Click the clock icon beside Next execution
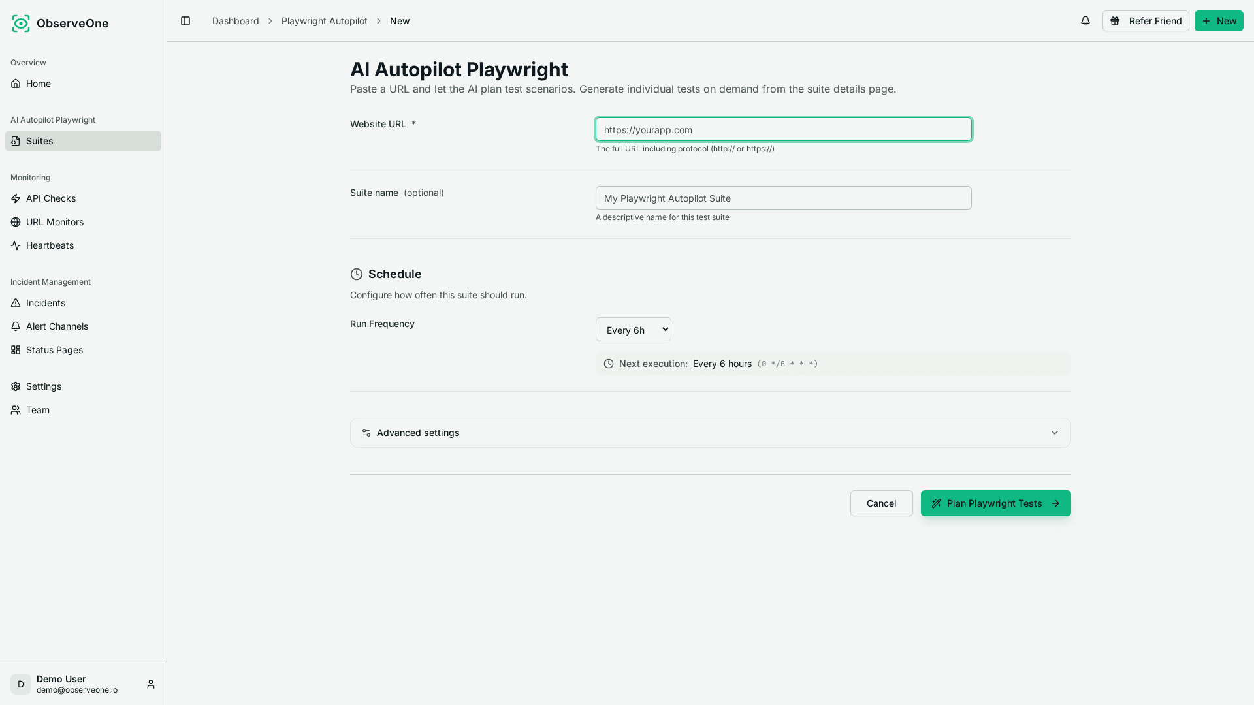Screen dimensions: 1254x705 pos(609,364)
